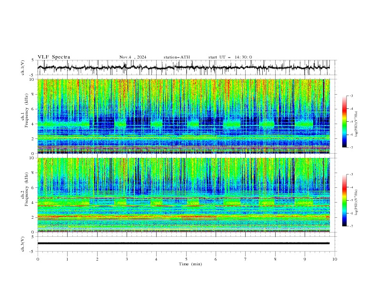Viewport: 377px width, 291px height.
Task: Click the ch.2 frequency tick label "8"
Action: coord(33,173)
